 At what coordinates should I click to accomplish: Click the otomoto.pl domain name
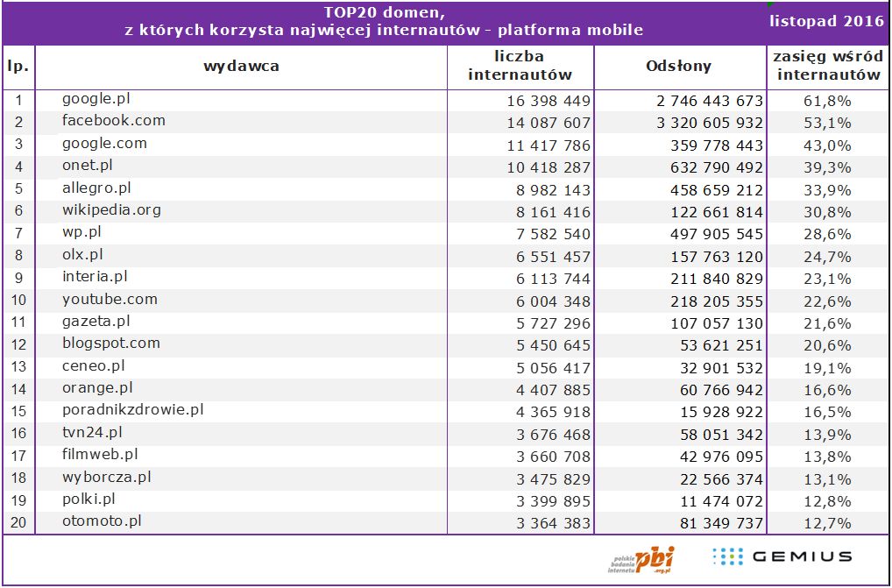click(102, 521)
